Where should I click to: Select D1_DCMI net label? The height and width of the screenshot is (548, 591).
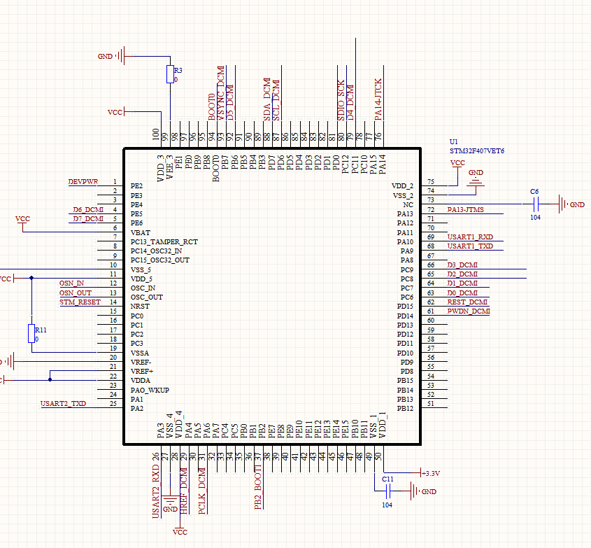click(x=462, y=283)
